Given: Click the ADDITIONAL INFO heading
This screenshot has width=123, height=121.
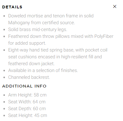Looking at the screenshot, I should (24, 86).
